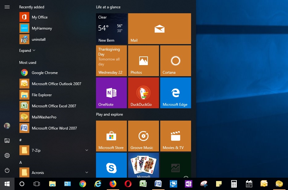This screenshot has width=288, height=190.
Task: Expand the 7-Zip app entry
Action: (87, 150)
